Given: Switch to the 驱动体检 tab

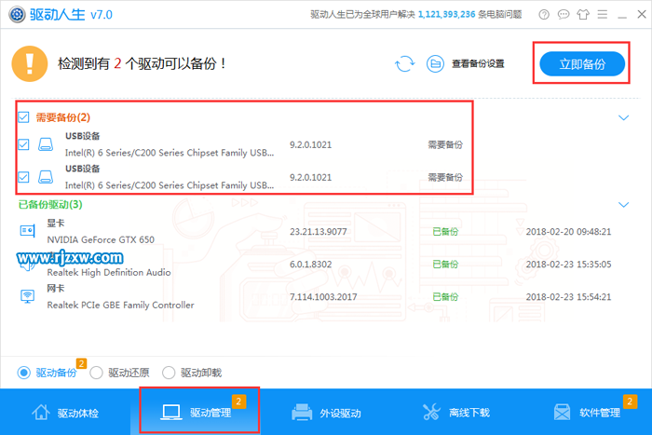Looking at the screenshot, I should coord(65,412).
